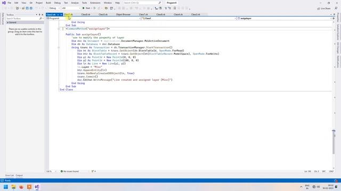Viewport: 341px width, 191px height.
Task: Click the Save toolbar icon
Action: click(x=27, y=8)
